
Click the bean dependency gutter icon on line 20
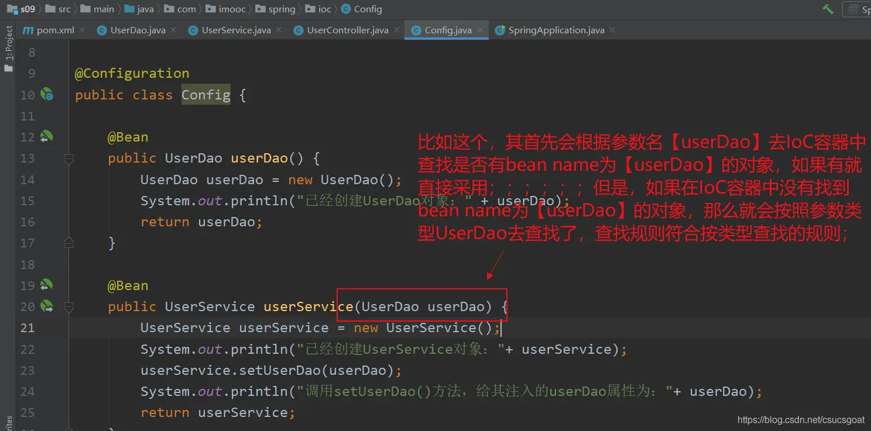(x=46, y=306)
